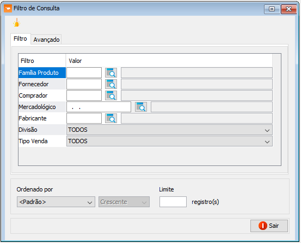Switch to the Avançado tab

46,40
